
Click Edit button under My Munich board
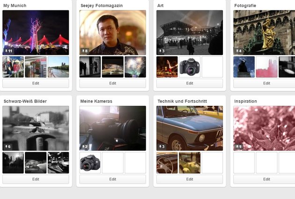[36, 83]
